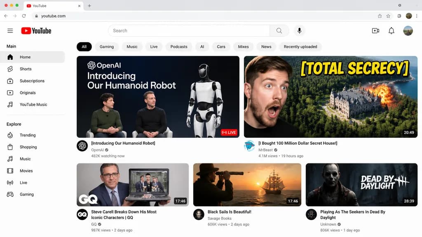This screenshot has width=422, height=237.
Task: Click the Live broadcast icon in sidebar
Action: coord(10,183)
